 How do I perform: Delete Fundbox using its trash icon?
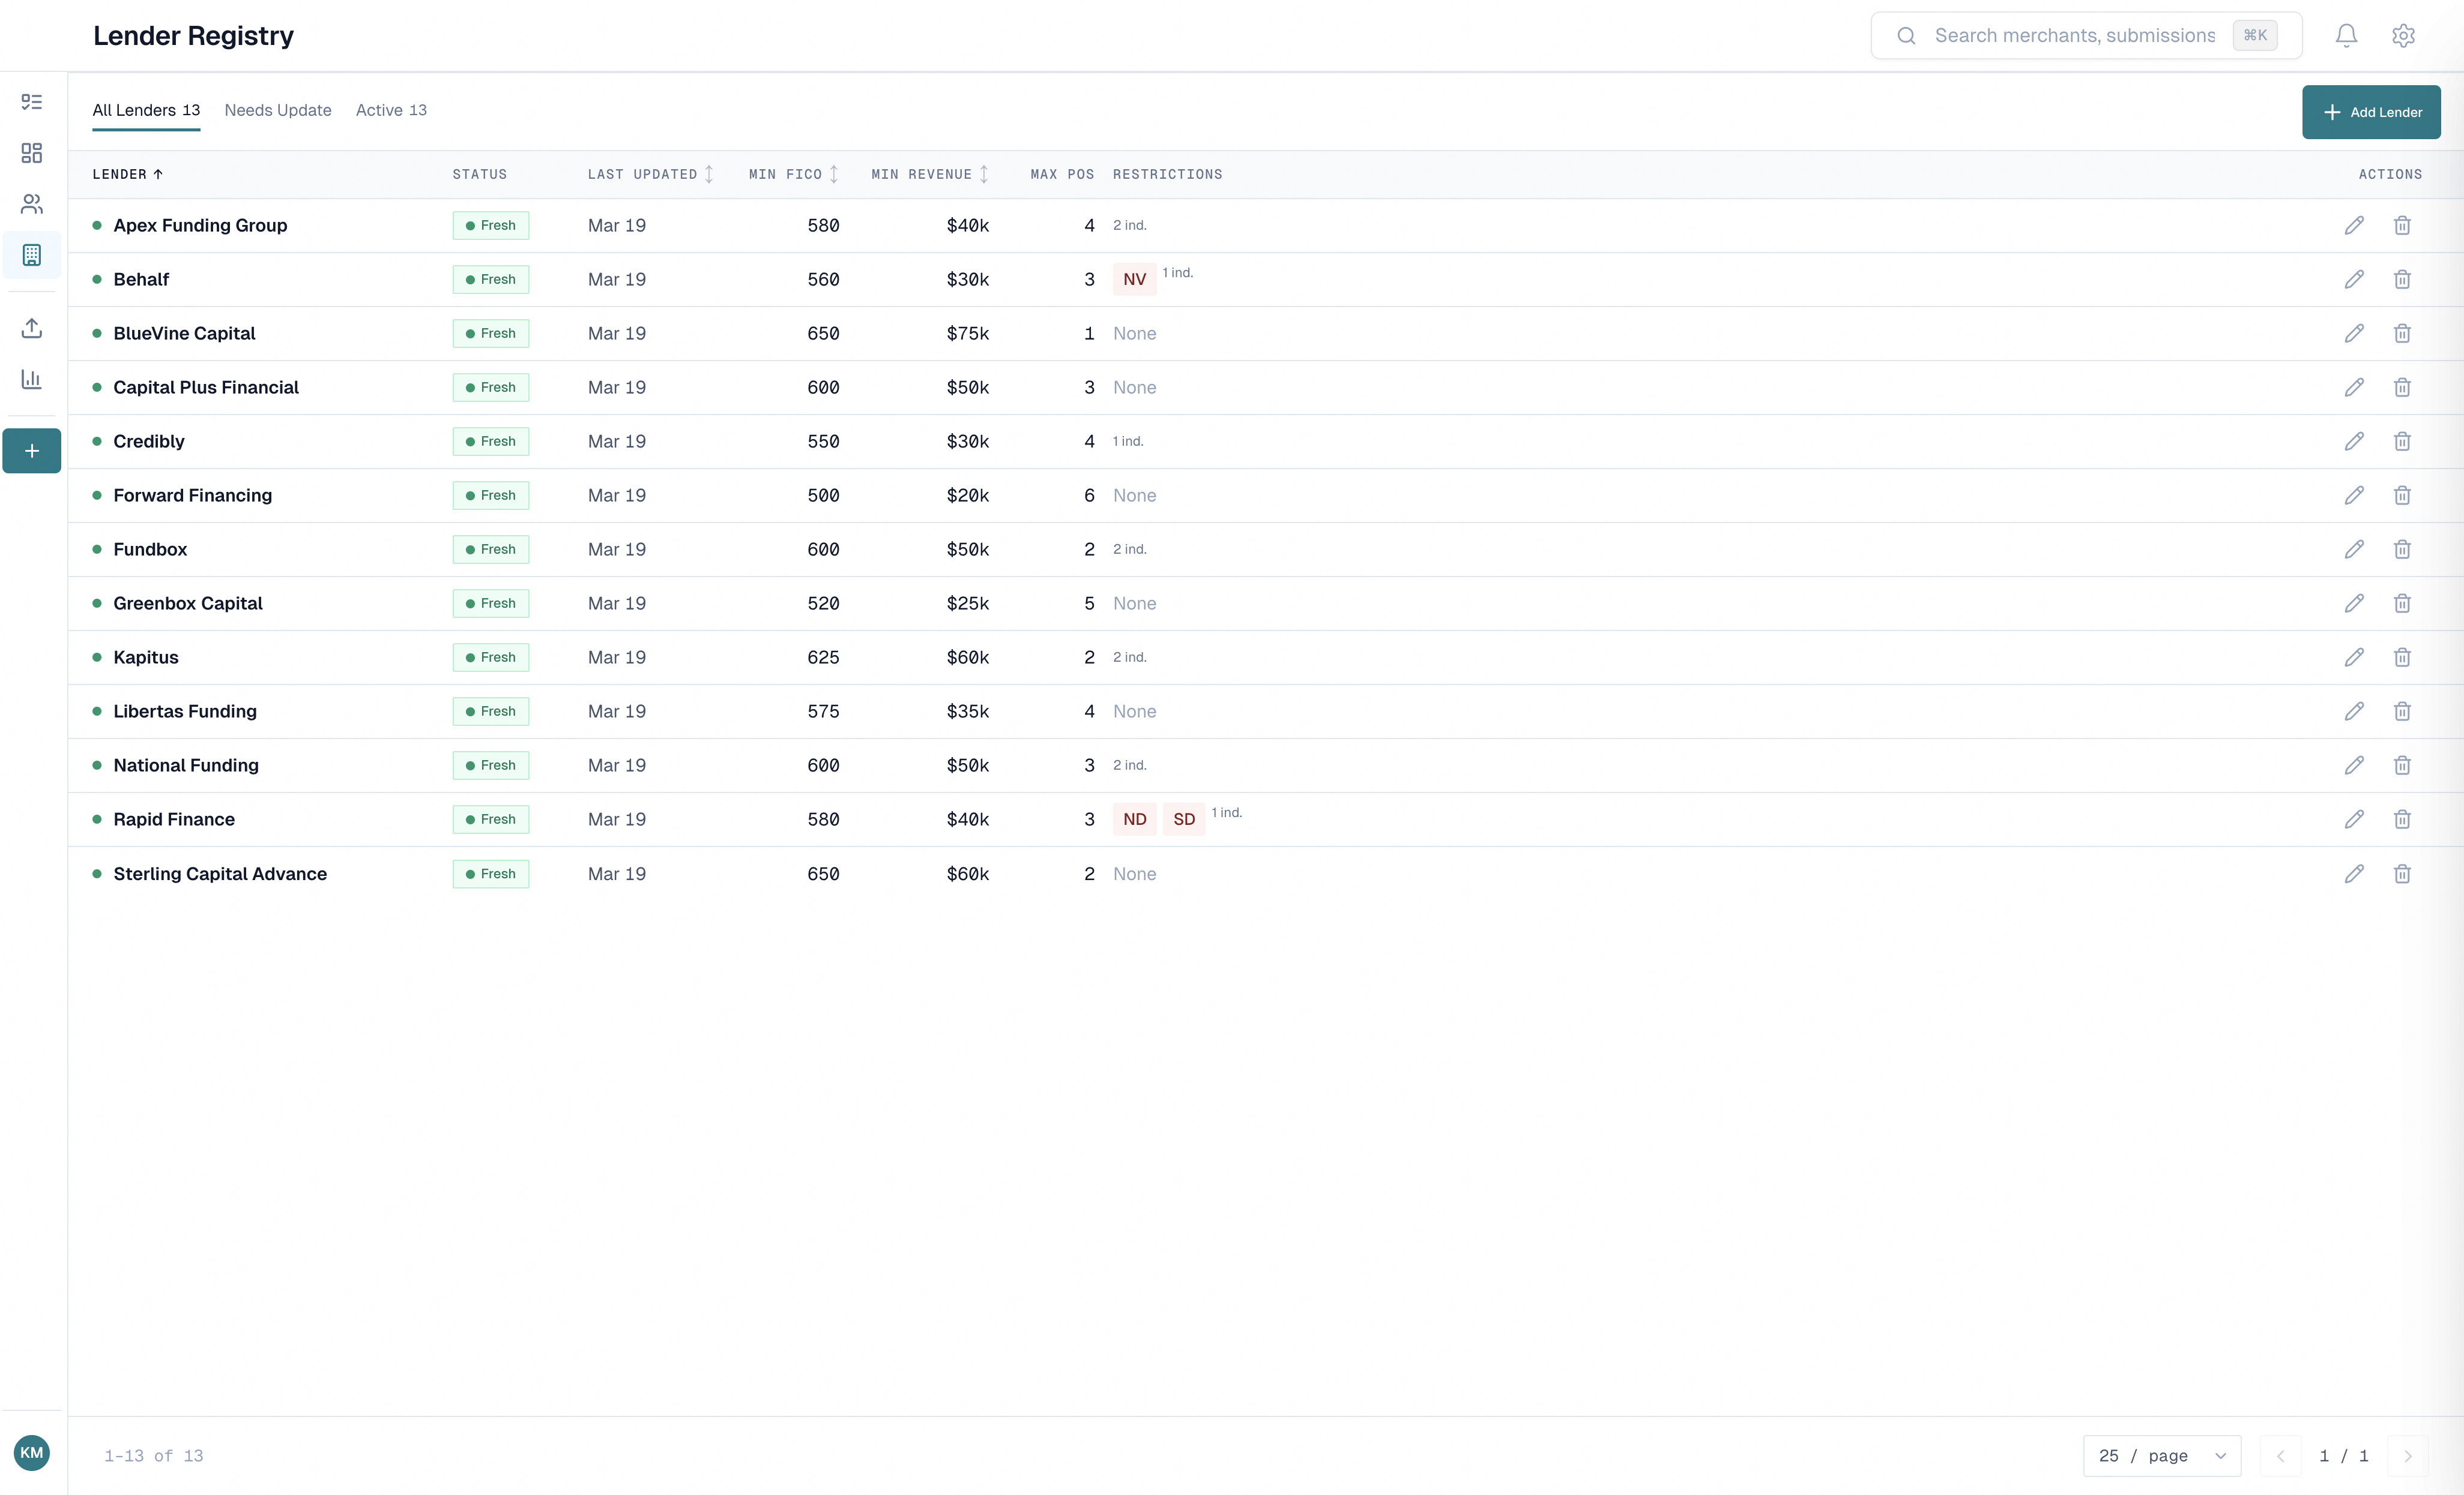pos(2403,549)
